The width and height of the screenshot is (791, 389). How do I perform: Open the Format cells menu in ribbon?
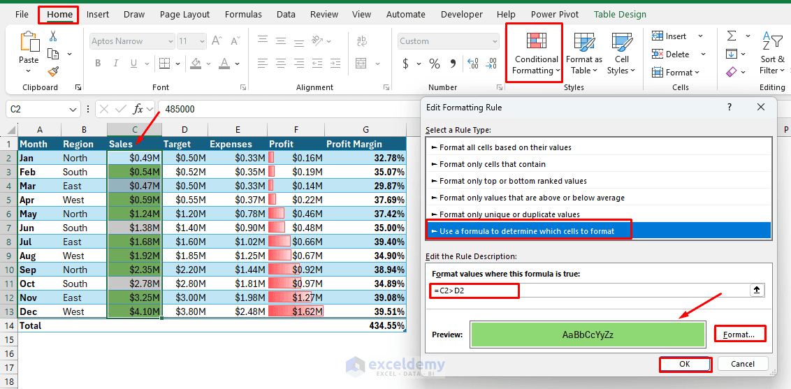pyautogui.click(x=676, y=72)
